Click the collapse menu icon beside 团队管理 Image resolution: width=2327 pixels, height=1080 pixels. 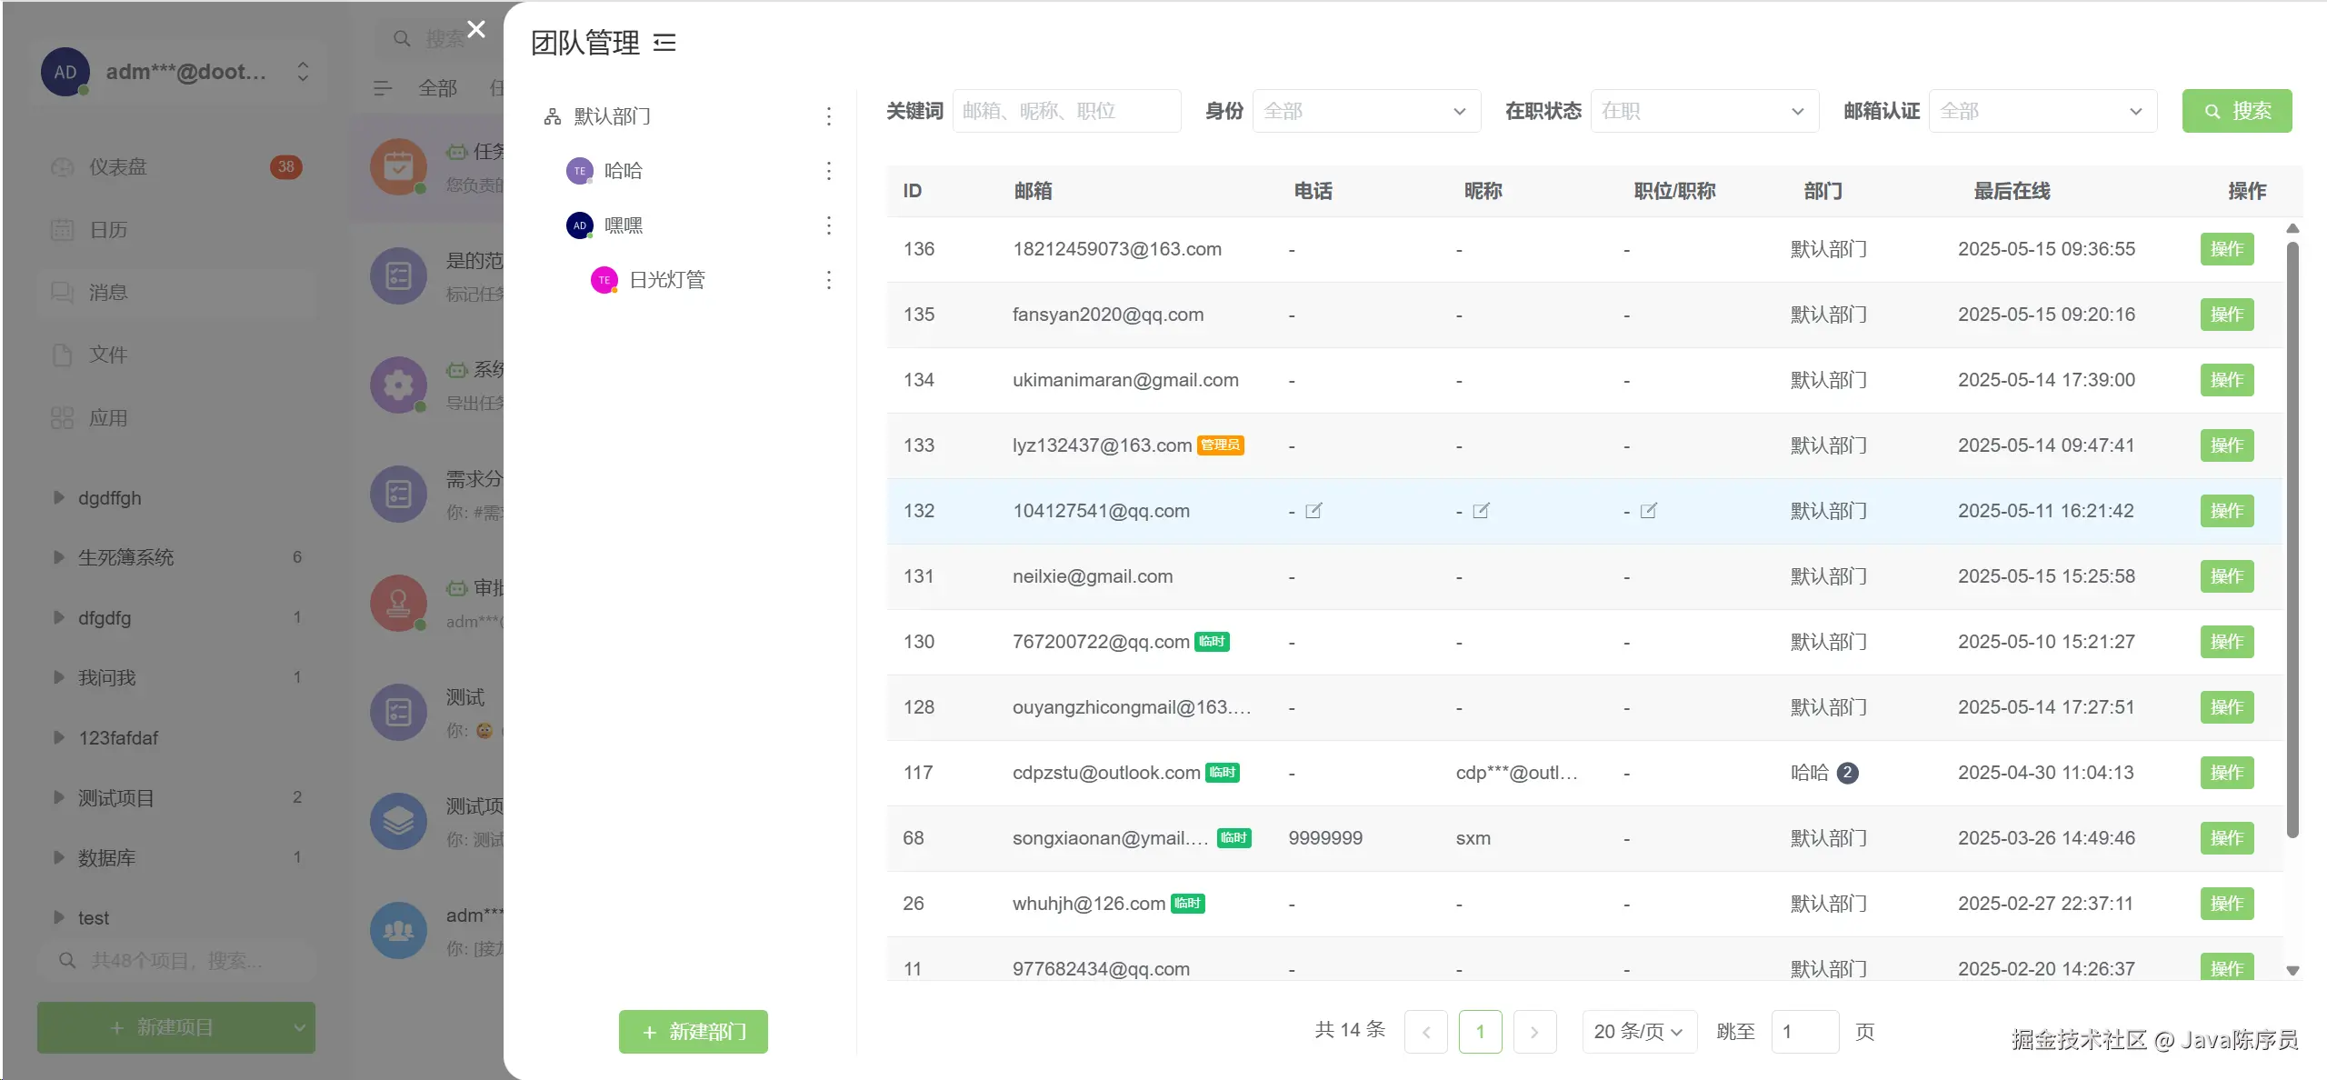coord(664,43)
